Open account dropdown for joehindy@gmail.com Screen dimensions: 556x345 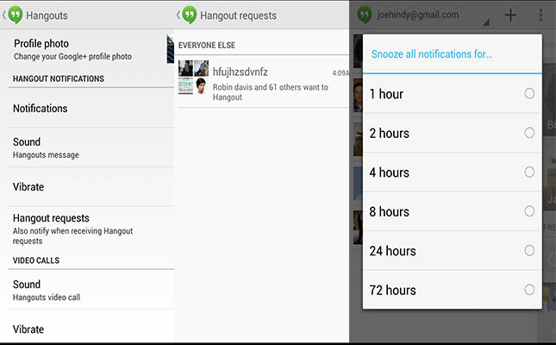[486, 22]
